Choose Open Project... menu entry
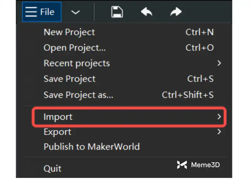The image size is (251, 188). [x=75, y=48]
